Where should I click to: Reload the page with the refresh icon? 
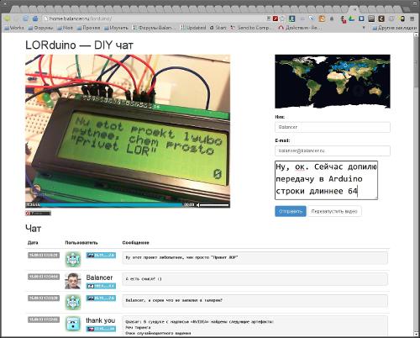(25, 18)
